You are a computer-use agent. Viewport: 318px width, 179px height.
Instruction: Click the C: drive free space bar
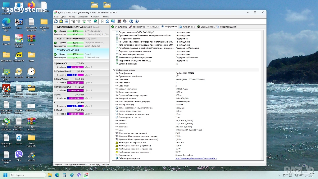[x=75, y=67]
